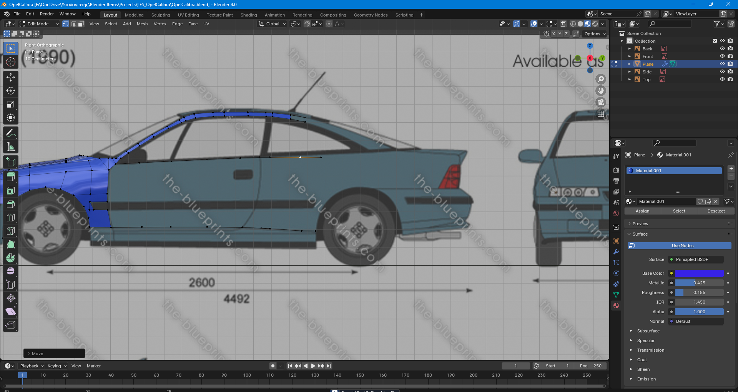Click the Material.001 slot in list
The width and height of the screenshot is (738, 392).
click(674, 171)
